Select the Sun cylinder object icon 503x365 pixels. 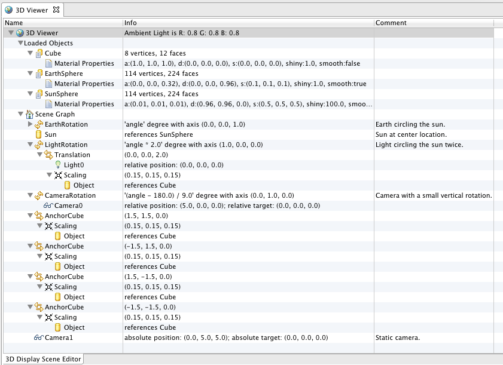click(x=38, y=134)
